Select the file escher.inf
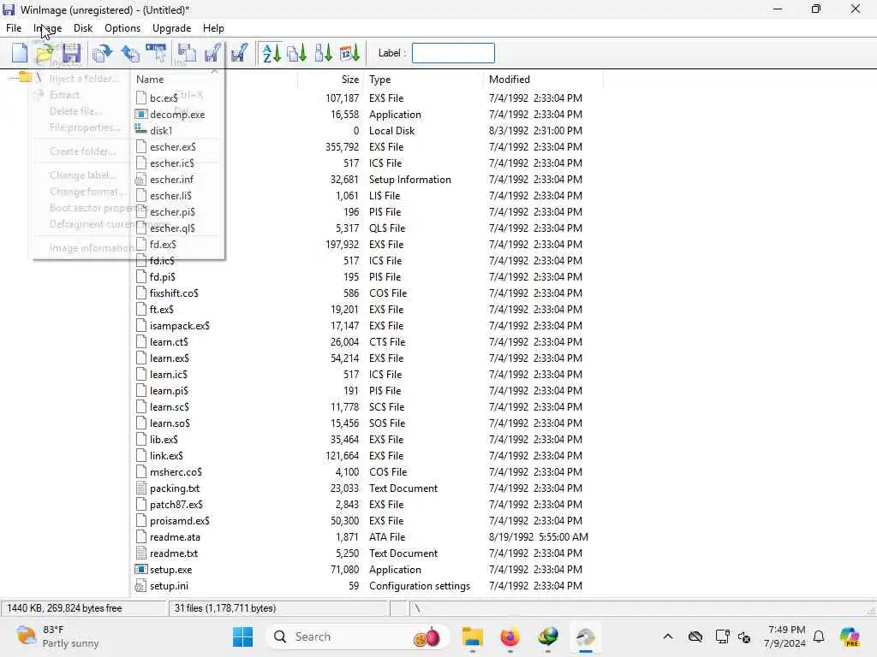877x657 pixels. point(171,180)
